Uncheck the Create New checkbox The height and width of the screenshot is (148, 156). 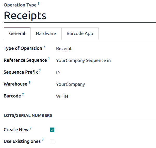(52, 130)
